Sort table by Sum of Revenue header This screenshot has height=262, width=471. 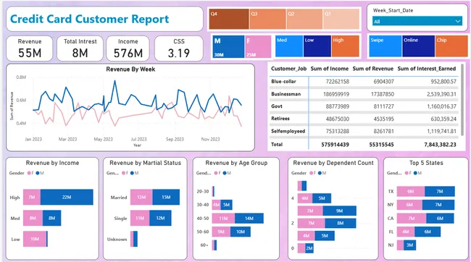click(372, 69)
